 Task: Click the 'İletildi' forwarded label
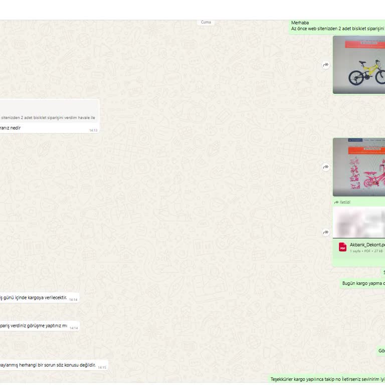pos(342,203)
